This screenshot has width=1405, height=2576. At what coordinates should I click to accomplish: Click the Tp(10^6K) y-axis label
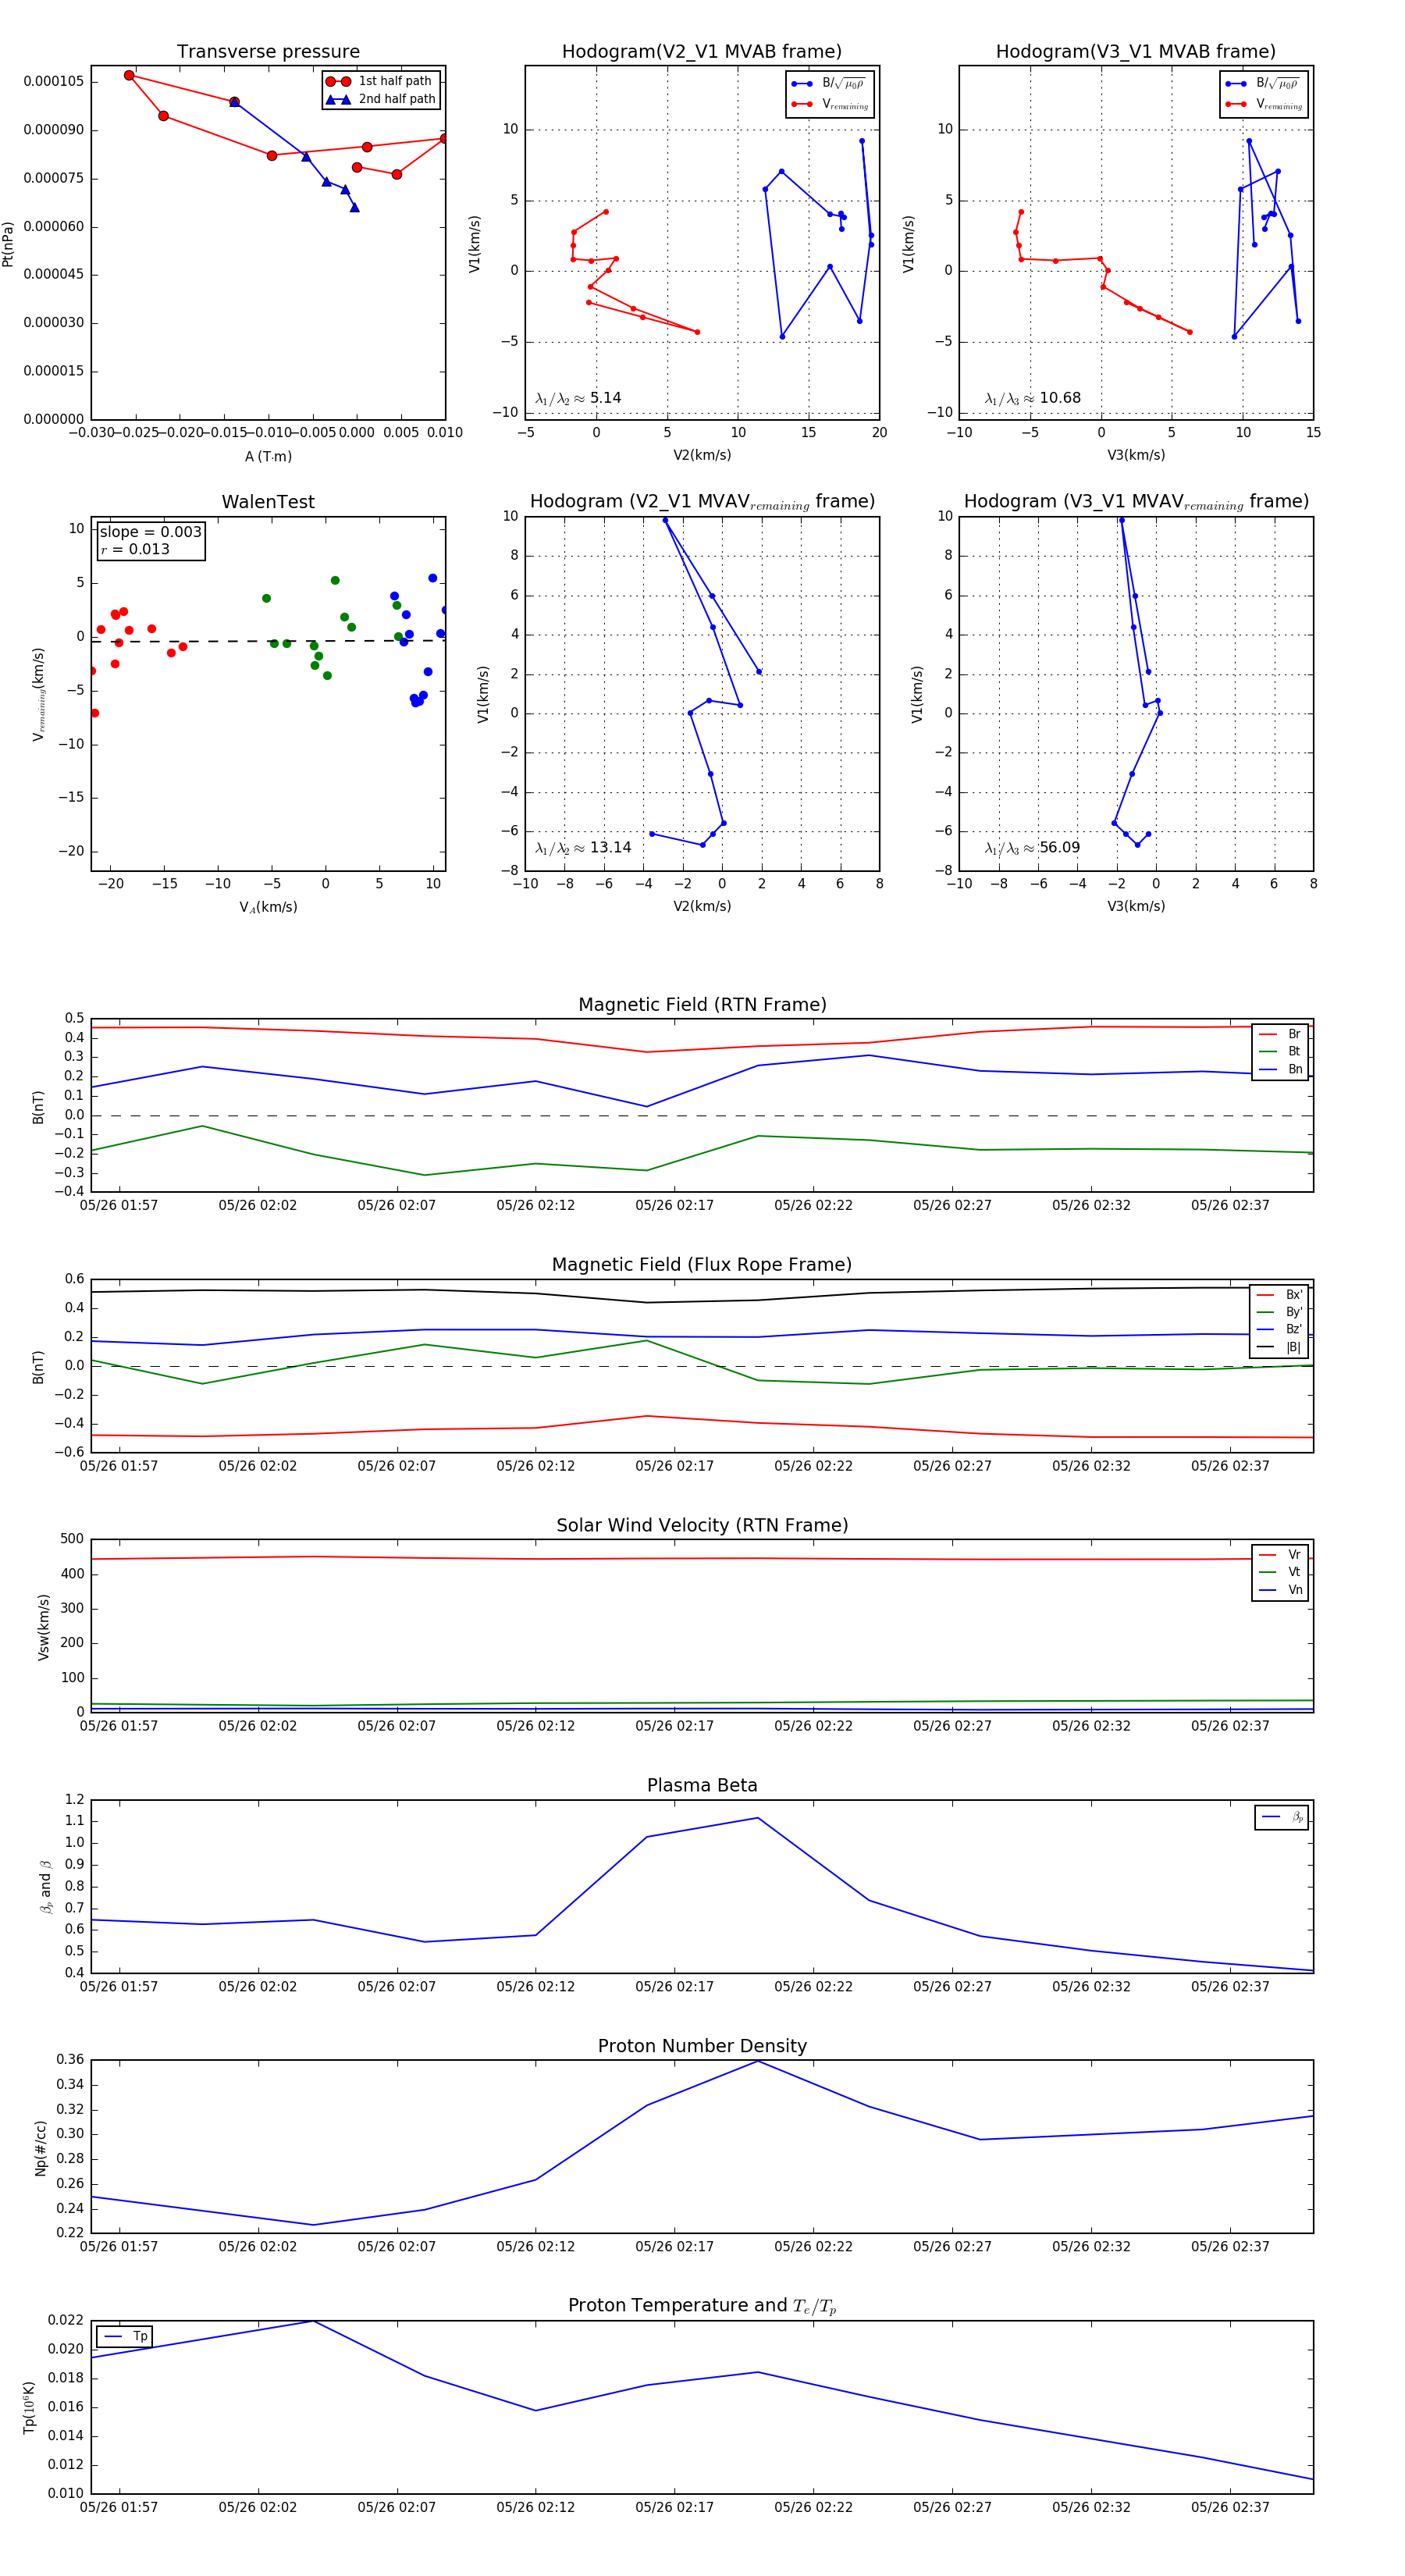click(x=29, y=2407)
